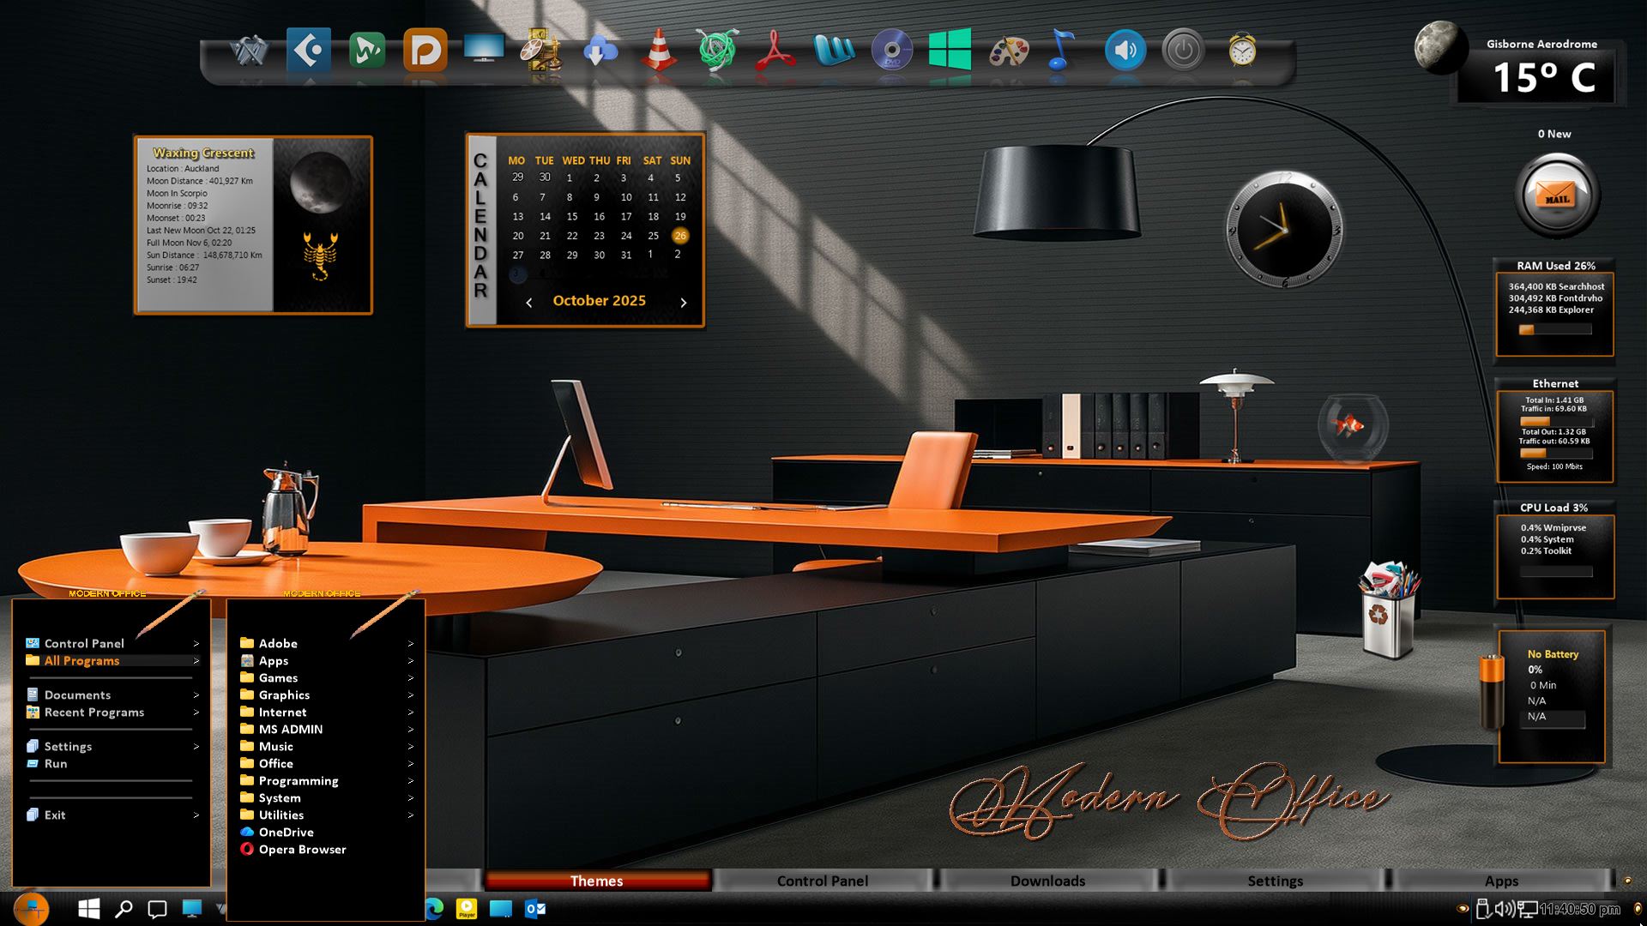Go to previous month in calendar

tap(529, 303)
